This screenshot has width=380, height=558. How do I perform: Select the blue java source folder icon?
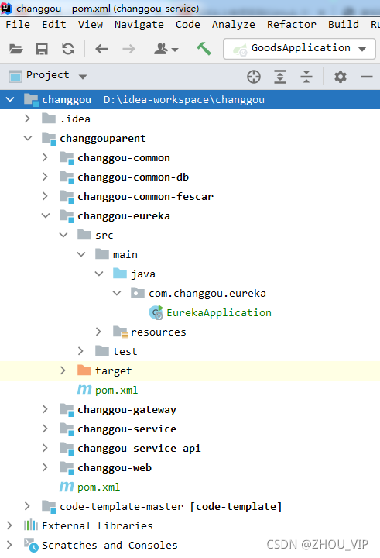click(120, 274)
